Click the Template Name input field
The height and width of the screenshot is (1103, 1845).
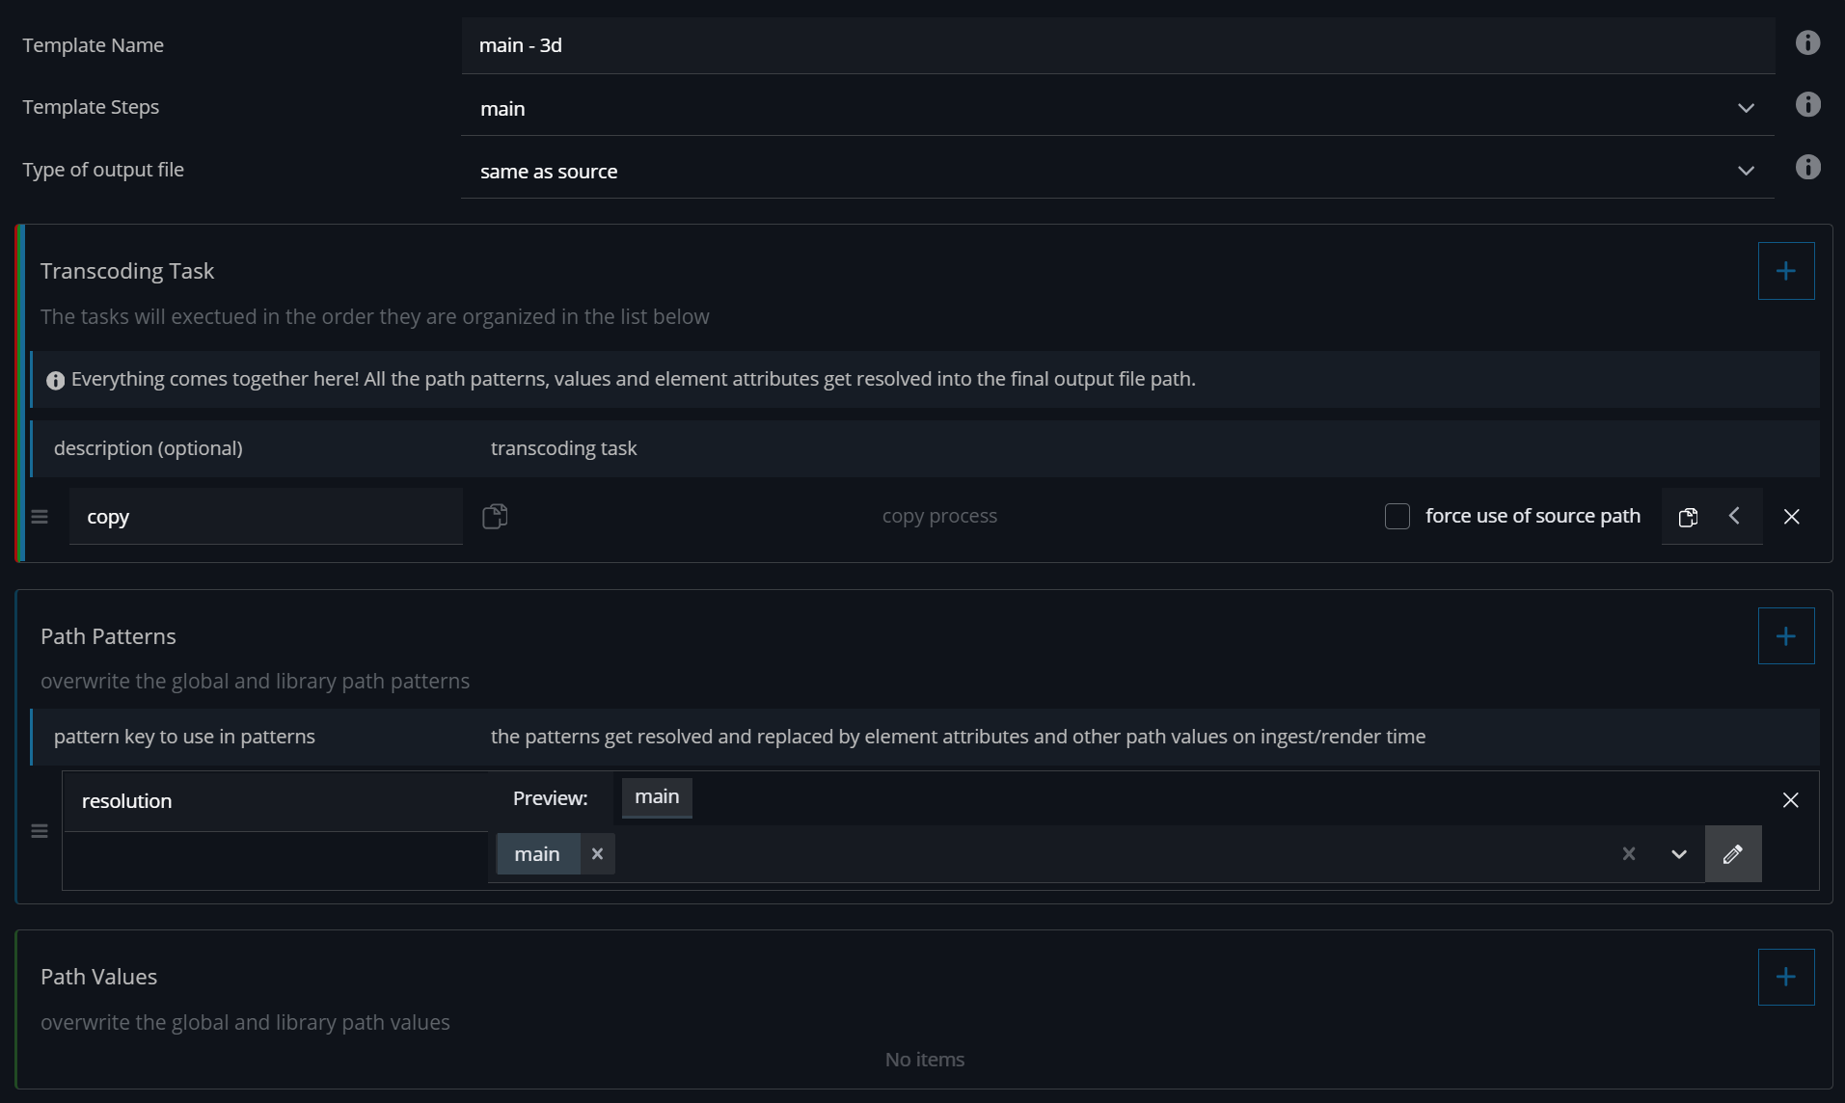(x=1117, y=45)
